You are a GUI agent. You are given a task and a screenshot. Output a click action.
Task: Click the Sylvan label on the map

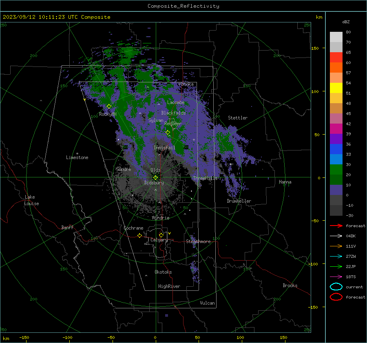click(x=156, y=120)
